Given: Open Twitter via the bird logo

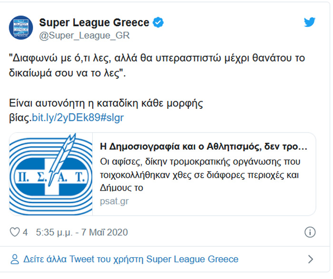Looking at the screenshot, I should tap(310, 22).
